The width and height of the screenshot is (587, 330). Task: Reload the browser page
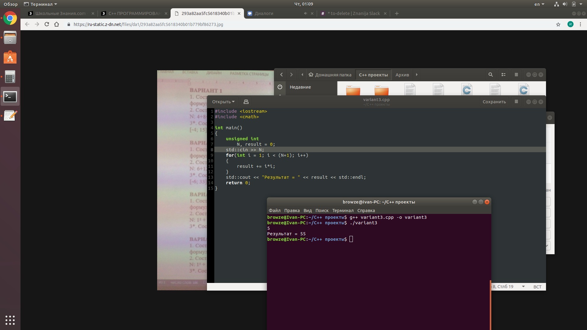click(47, 24)
